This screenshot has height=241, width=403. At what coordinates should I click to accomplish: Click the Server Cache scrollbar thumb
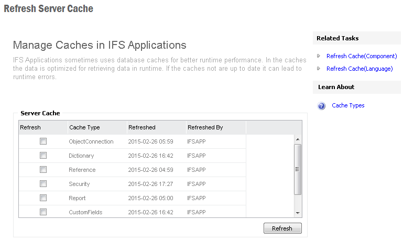click(298, 169)
